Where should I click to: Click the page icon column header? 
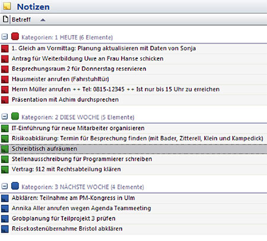5,19
